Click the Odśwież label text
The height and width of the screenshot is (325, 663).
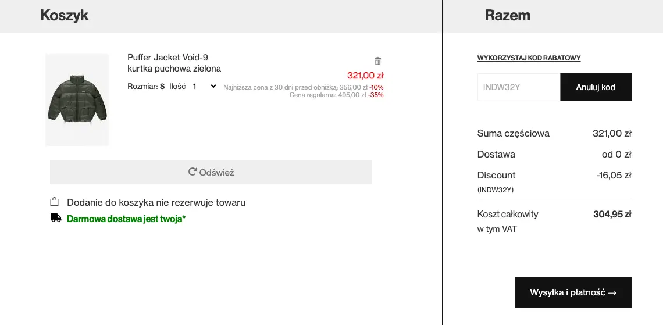coord(216,173)
